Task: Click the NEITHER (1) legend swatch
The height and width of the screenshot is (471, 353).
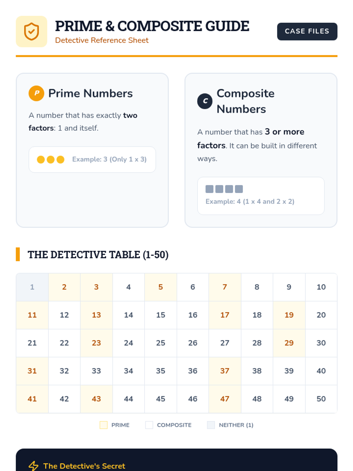Action: [x=211, y=425]
